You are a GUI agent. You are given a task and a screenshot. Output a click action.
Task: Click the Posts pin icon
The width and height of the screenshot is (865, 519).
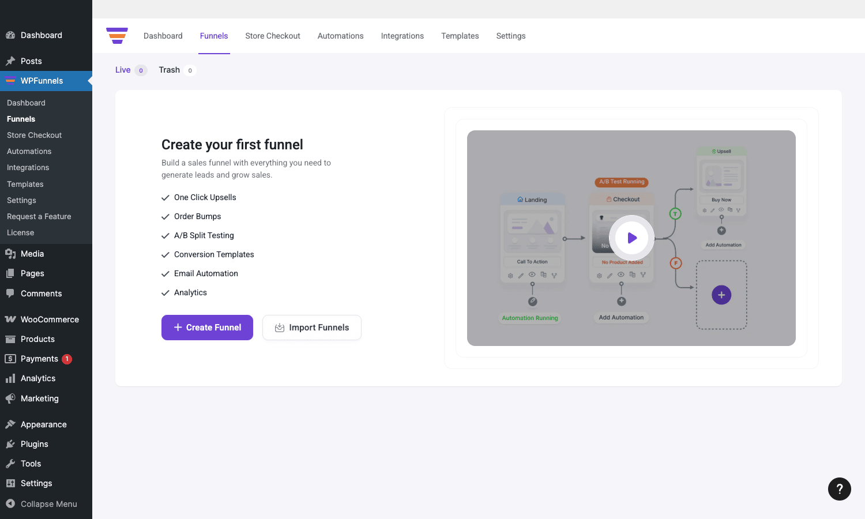[10, 61]
